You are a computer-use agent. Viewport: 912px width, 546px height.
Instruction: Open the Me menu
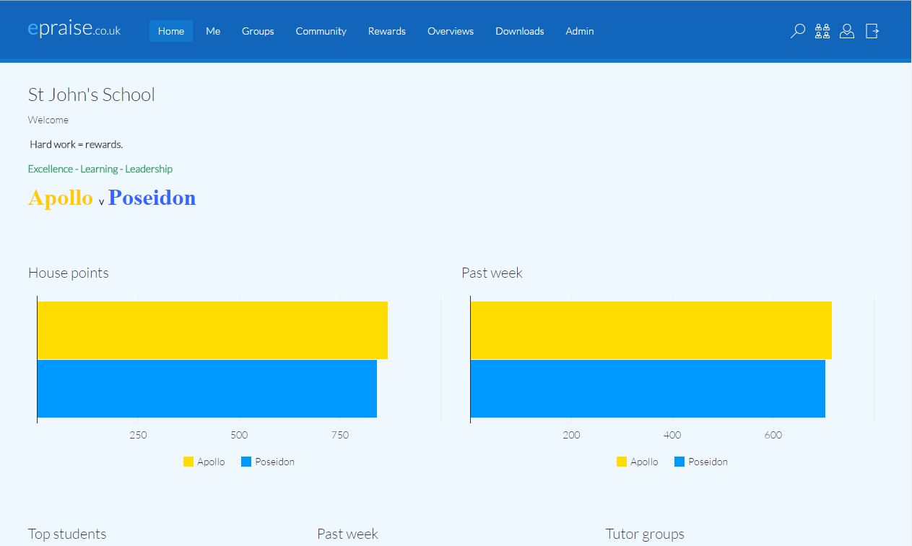tap(213, 31)
